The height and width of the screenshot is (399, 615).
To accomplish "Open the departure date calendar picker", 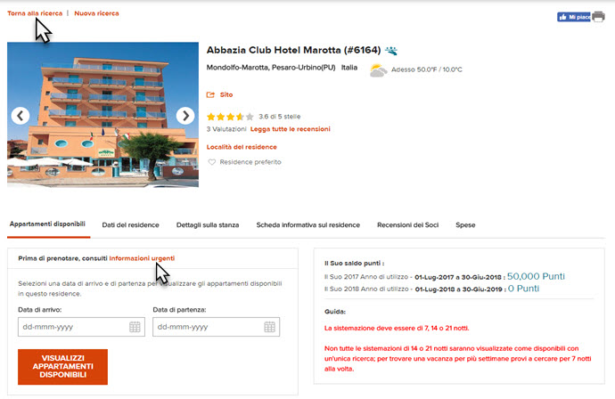I will (x=270, y=327).
